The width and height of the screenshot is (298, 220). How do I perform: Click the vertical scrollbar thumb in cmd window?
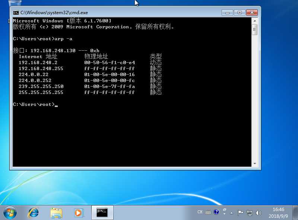point(255,29)
